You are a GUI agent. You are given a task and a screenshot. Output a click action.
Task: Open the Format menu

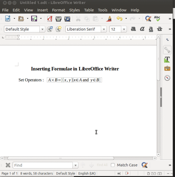pos(59,10)
